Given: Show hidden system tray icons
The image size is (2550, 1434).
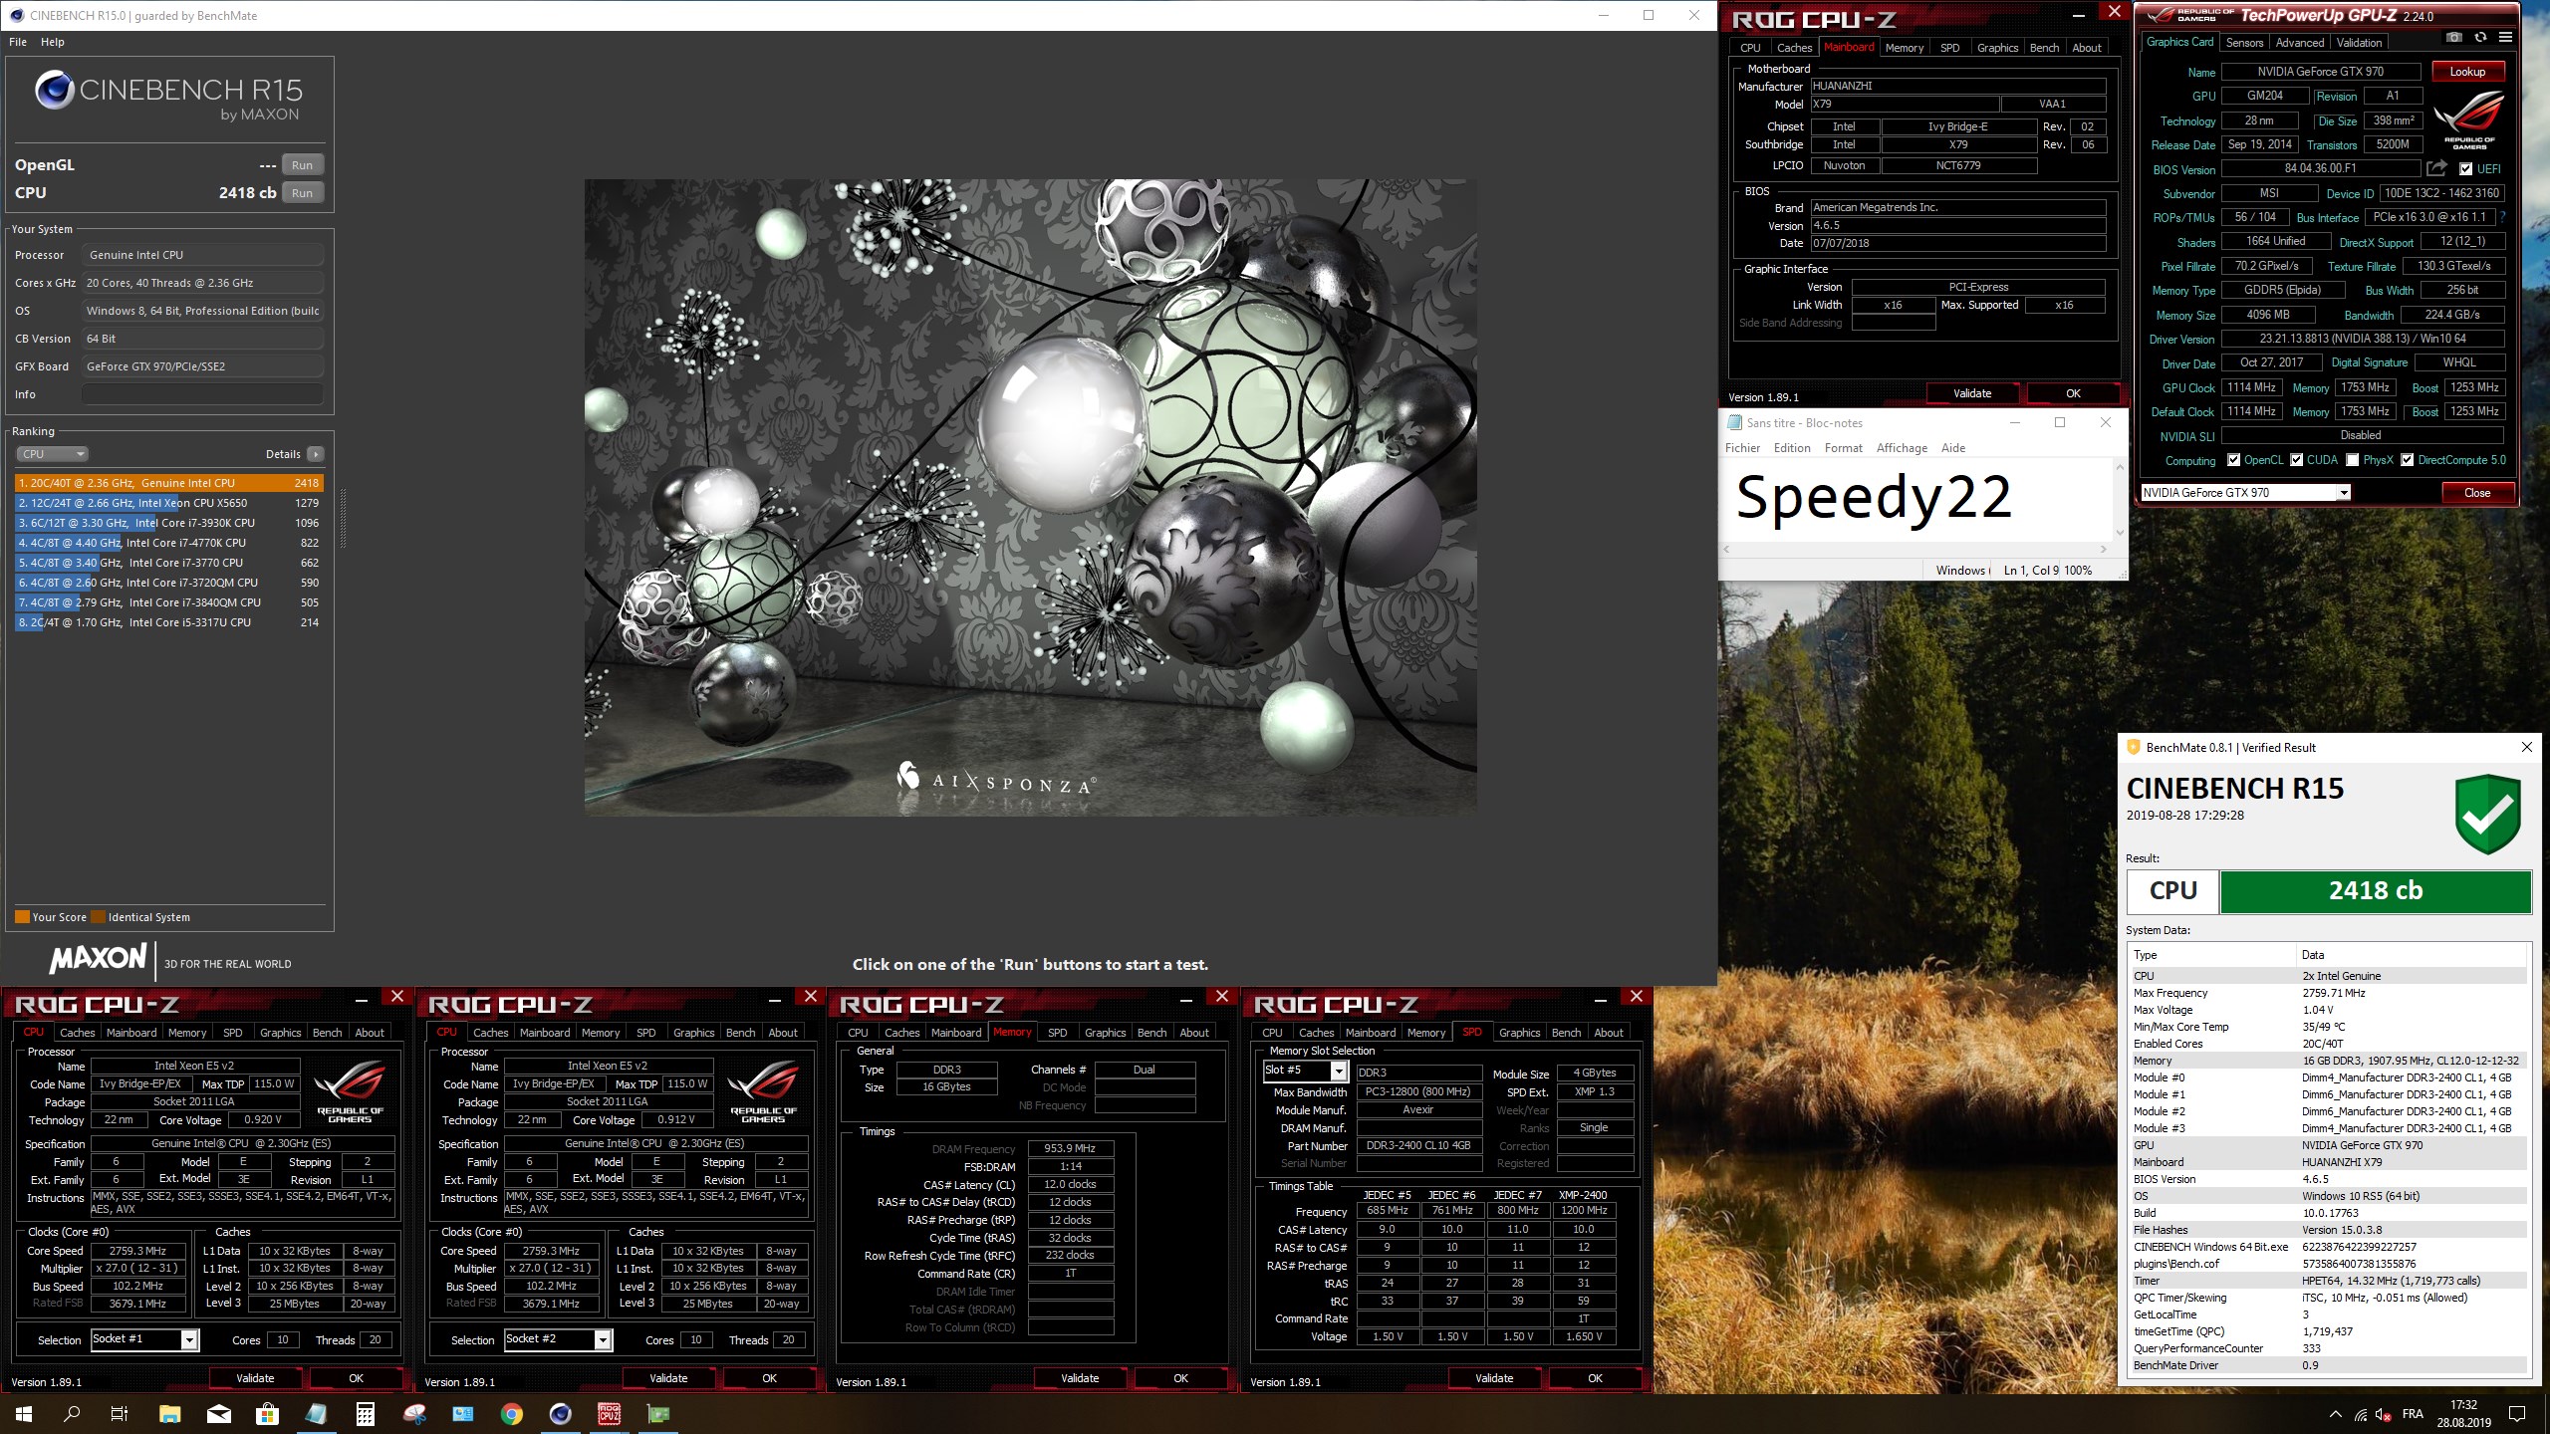Looking at the screenshot, I should (2336, 1414).
